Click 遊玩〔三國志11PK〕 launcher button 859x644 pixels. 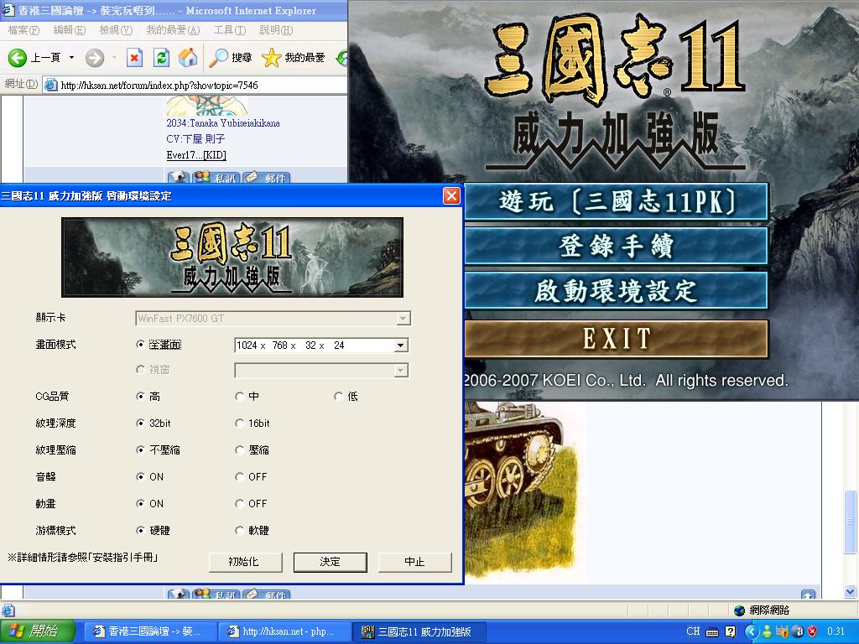coord(616,201)
